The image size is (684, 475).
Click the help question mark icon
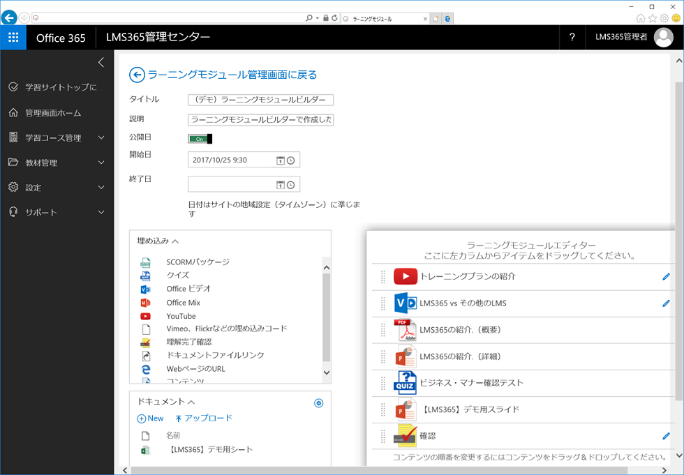572,38
